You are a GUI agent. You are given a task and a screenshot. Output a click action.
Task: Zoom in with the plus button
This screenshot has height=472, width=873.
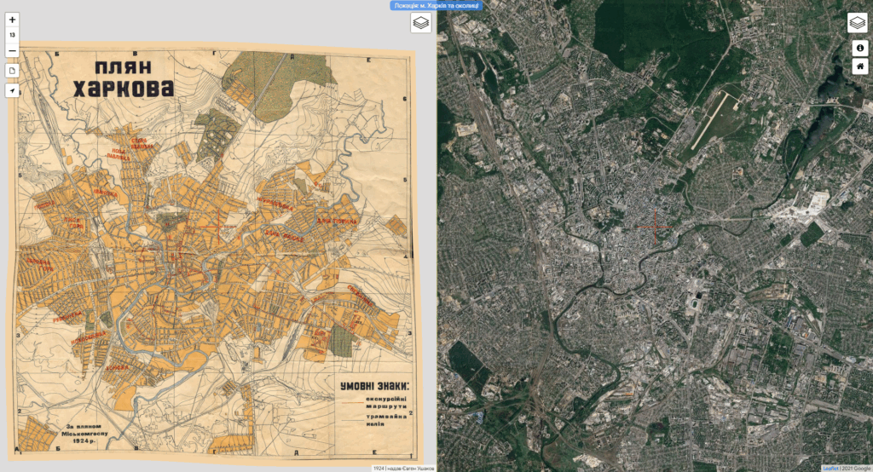pyautogui.click(x=12, y=20)
